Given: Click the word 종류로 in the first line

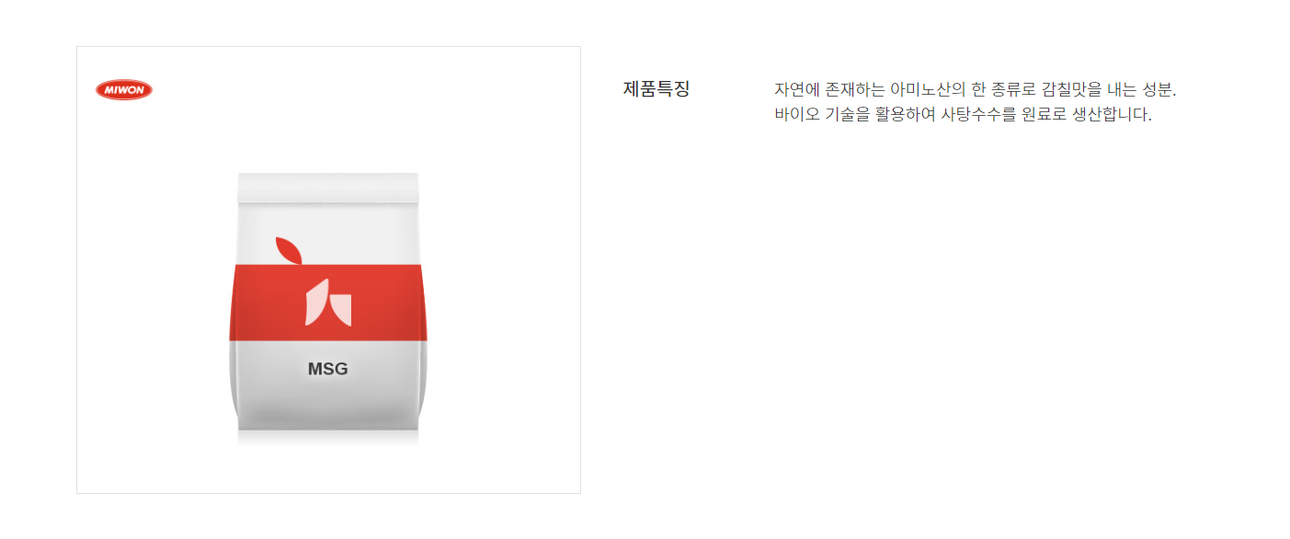Looking at the screenshot, I should (1013, 90).
